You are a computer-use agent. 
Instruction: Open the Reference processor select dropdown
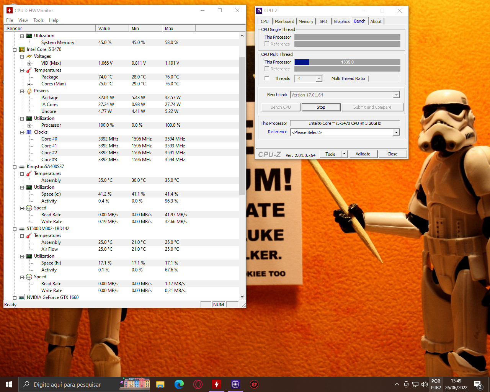tap(396, 132)
